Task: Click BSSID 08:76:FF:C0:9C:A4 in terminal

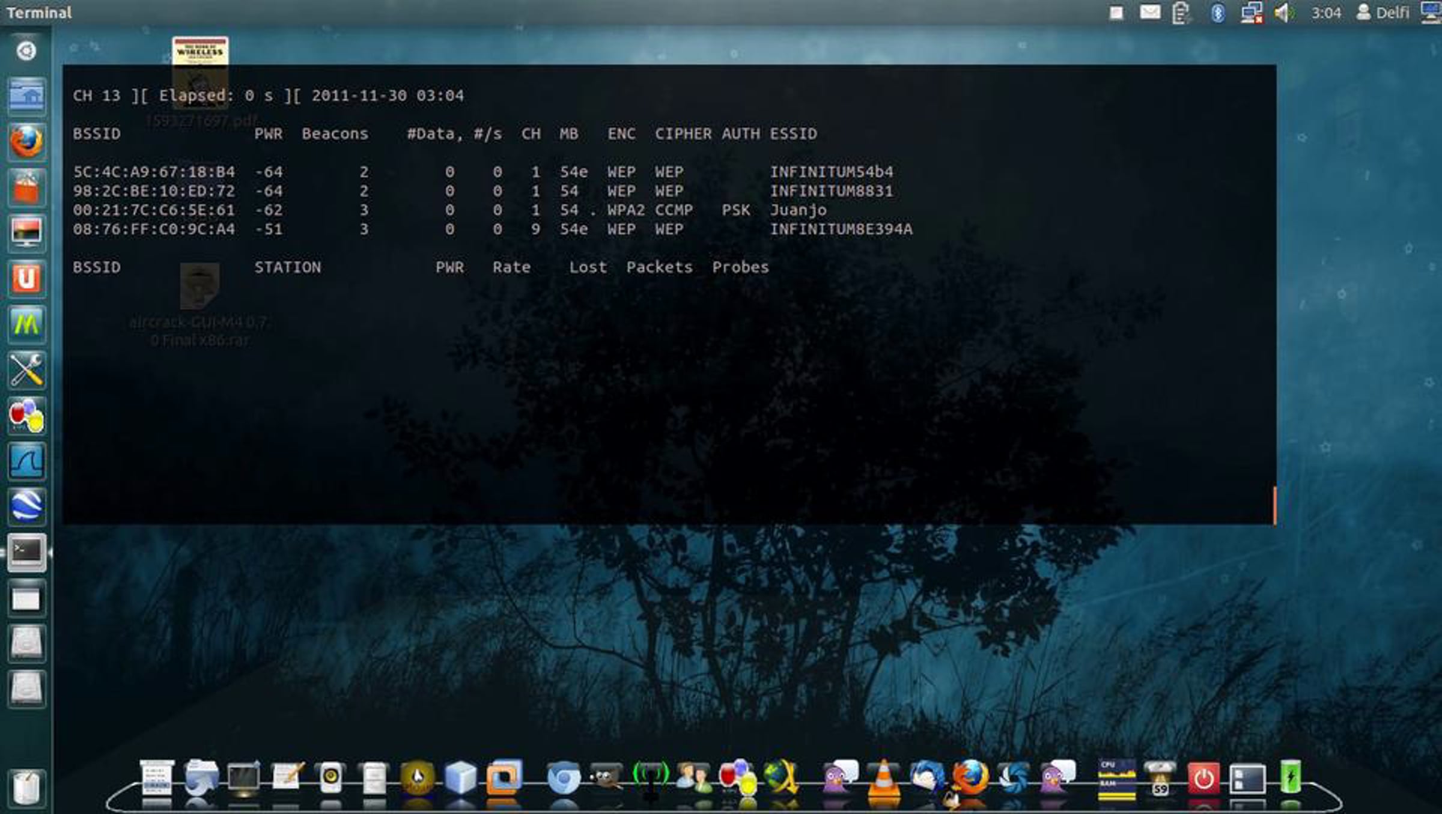Action: tap(154, 229)
